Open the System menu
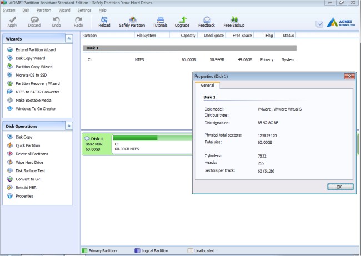The image size is (361, 256). pyautogui.click(x=9, y=11)
